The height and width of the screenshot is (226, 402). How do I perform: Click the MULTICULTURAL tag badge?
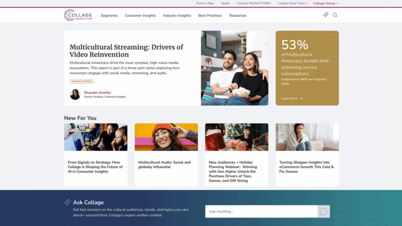(x=82, y=82)
